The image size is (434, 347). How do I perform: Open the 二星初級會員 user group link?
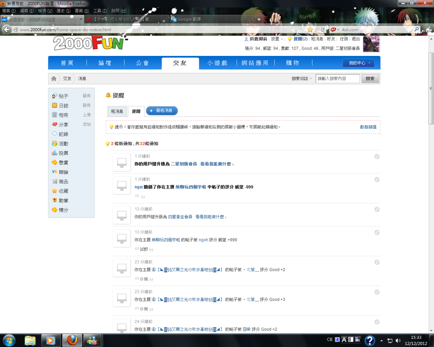click(184, 164)
